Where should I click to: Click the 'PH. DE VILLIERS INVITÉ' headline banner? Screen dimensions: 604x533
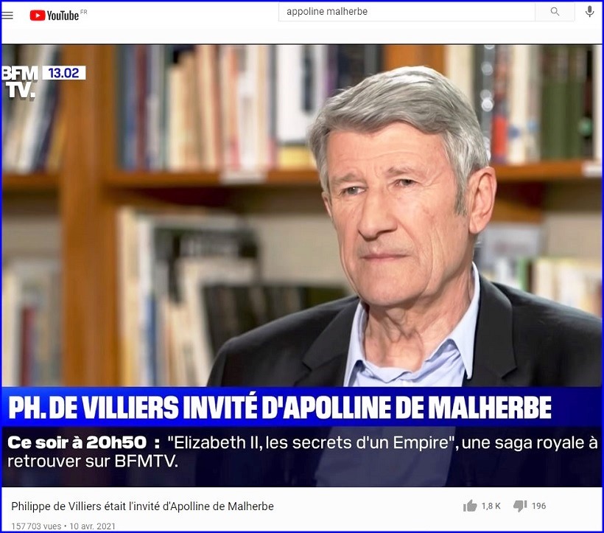pyautogui.click(x=280, y=407)
